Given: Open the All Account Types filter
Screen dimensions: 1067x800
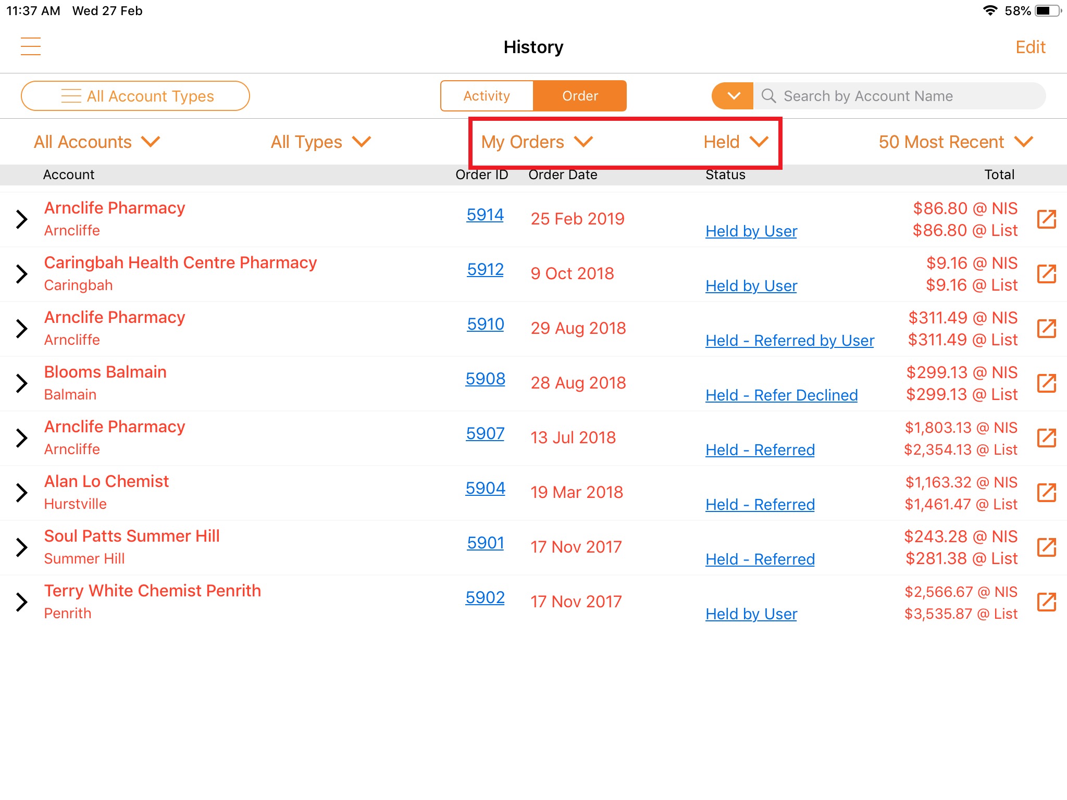Looking at the screenshot, I should 135,96.
